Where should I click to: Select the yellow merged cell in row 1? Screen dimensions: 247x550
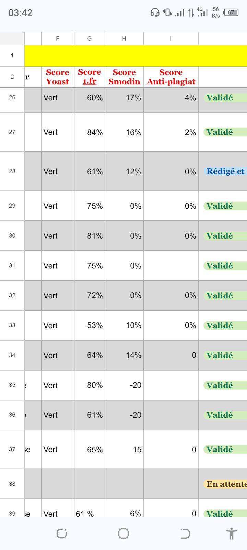pos(136,55)
